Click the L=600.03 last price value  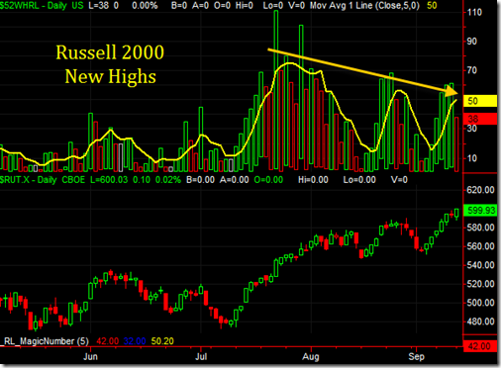coord(109,180)
